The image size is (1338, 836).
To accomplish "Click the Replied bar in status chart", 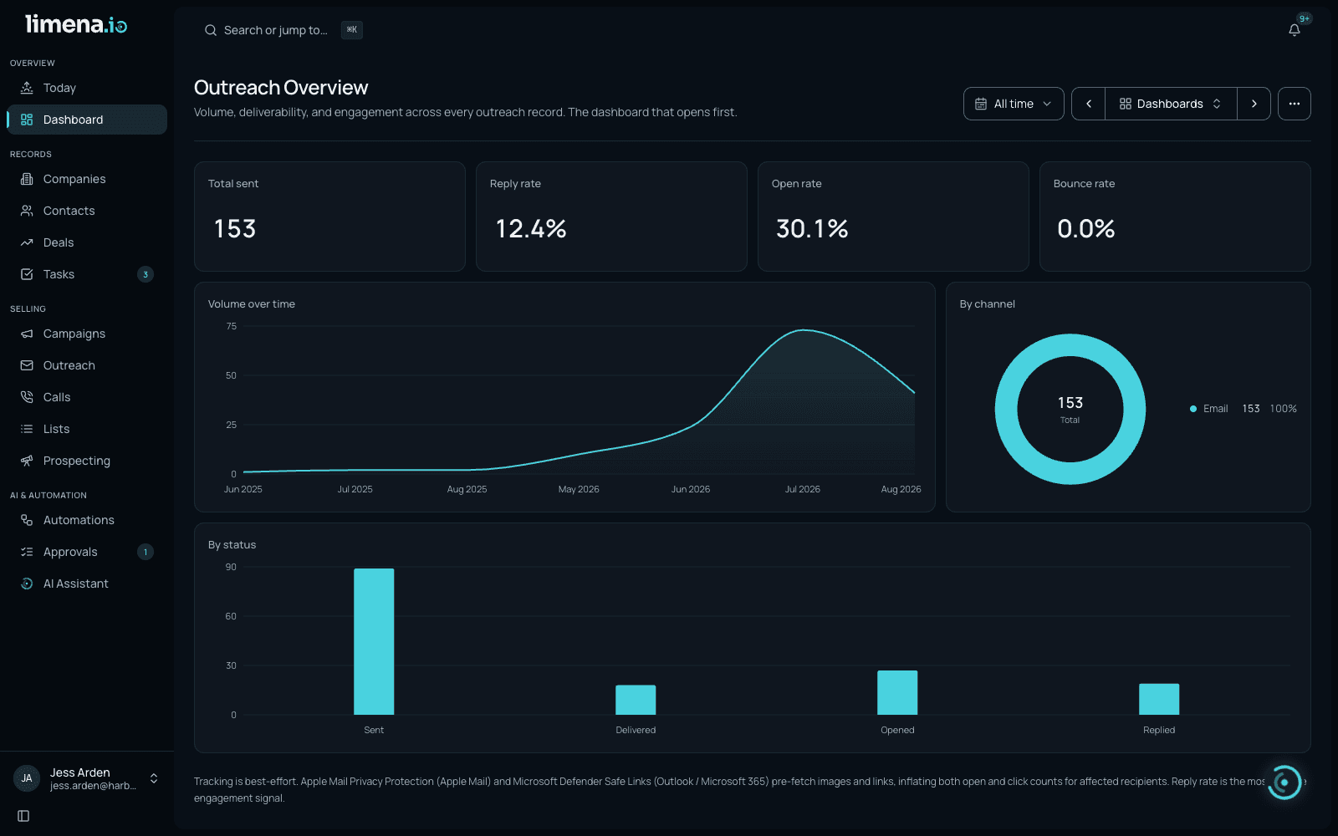I will pyautogui.click(x=1159, y=699).
